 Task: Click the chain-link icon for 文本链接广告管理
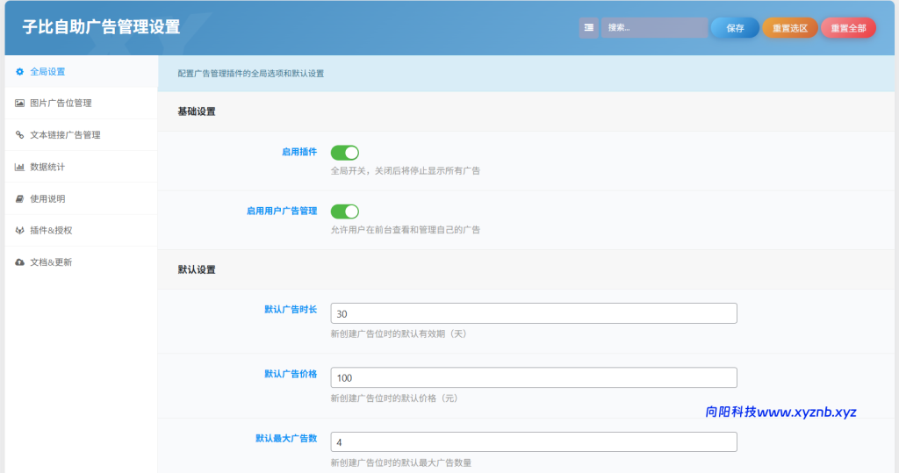pos(19,135)
